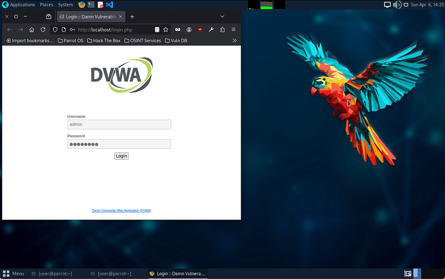
Task: Launch Visual Studio Code from top panel
Action: tap(110, 5)
